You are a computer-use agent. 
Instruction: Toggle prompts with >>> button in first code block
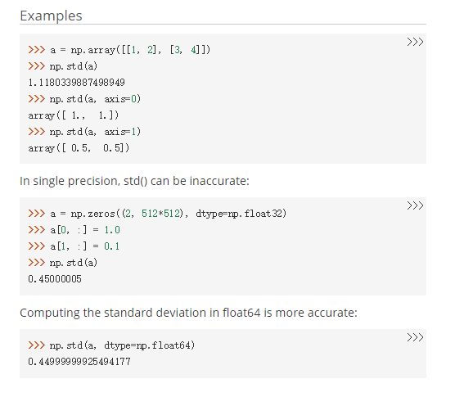[415, 42]
